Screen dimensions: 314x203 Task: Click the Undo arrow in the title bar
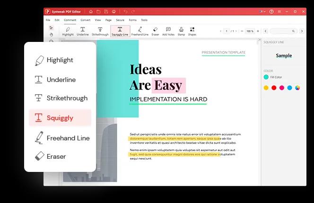click(125, 12)
